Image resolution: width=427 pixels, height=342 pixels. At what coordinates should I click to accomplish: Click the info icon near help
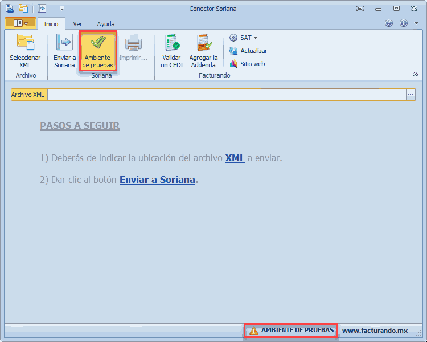[404, 23]
